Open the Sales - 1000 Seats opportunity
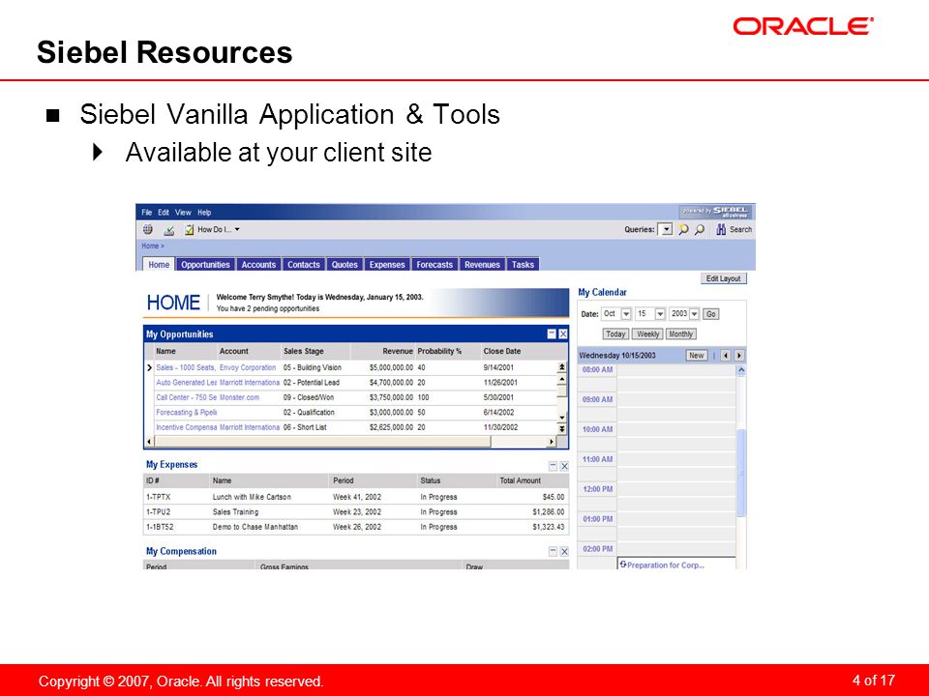 coord(186,368)
